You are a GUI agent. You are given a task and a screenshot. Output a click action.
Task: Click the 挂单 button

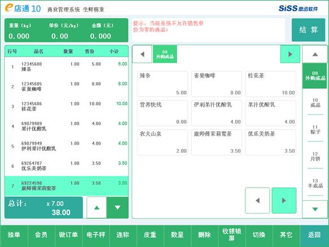[x=14, y=235]
